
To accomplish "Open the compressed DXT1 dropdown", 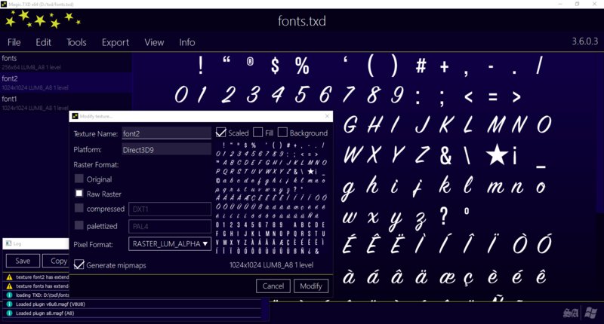I will point(169,209).
